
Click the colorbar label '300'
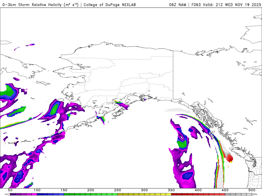144,190
